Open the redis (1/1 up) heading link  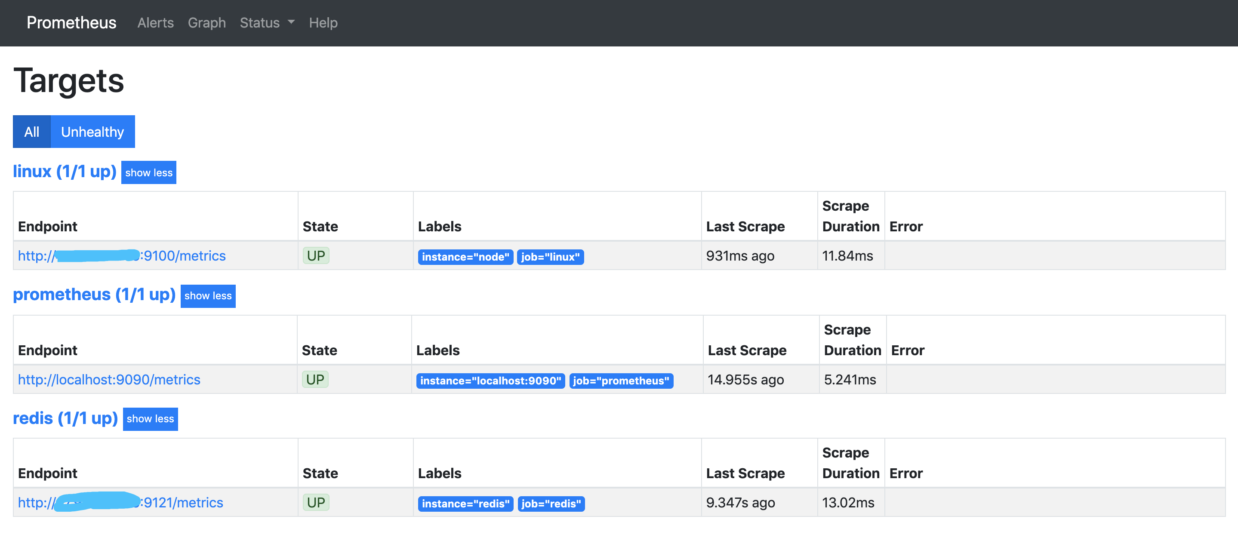(x=65, y=418)
